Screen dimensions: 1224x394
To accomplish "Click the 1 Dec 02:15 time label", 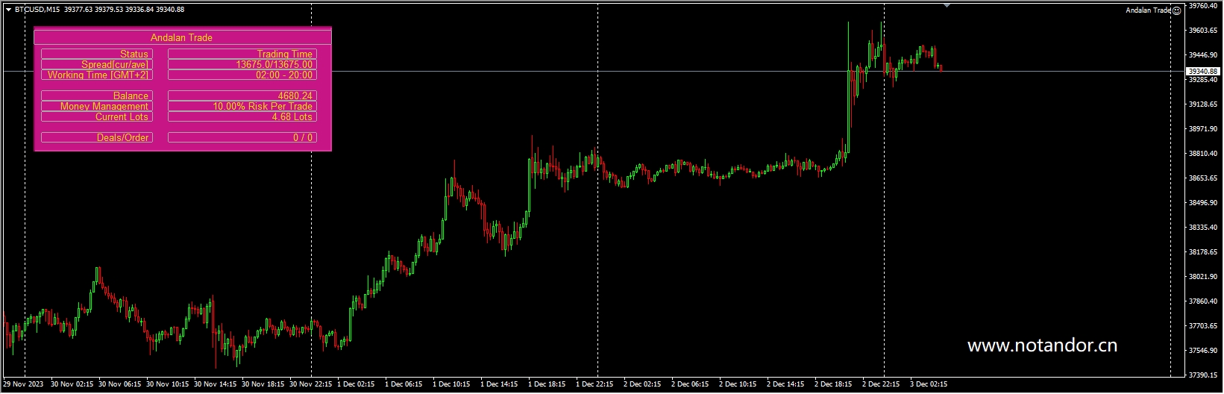I will pyautogui.click(x=356, y=385).
